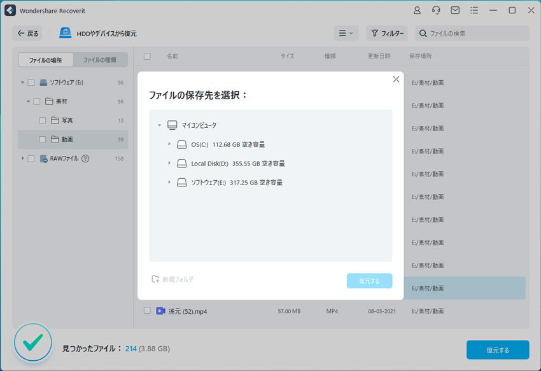Click the Wondershare Recoverit logo icon
Viewport: 541px width, 371px height.
10,10
